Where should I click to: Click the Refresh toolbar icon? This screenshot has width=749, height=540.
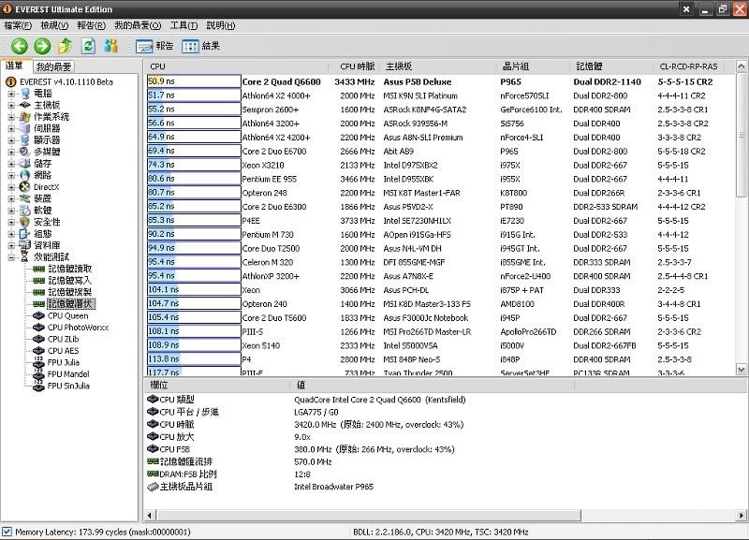pos(88,46)
